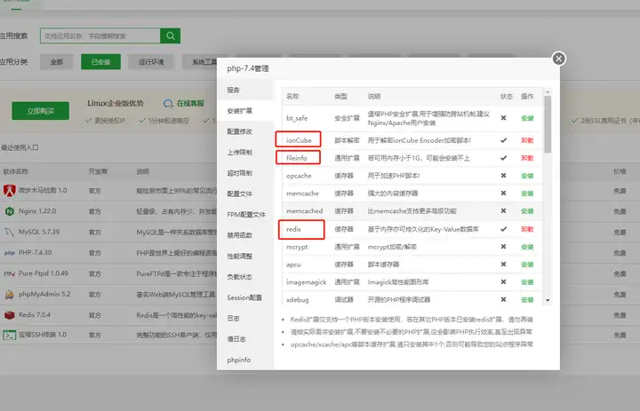The image size is (640, 411).
Task: Click the PHP-7.4.30 php icon
Action: pos(10,253)
